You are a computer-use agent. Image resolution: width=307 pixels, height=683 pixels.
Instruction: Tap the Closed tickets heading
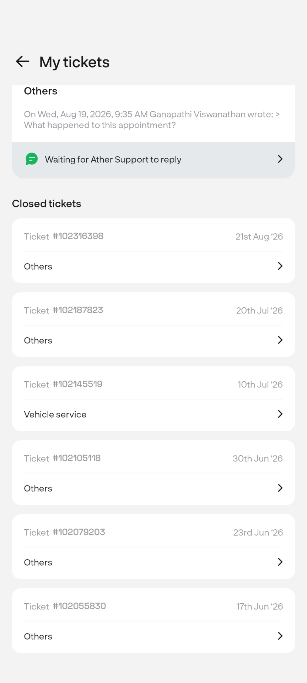pyautogui.click(x=47, y=203)
